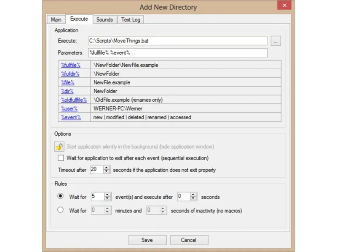The width and height of the screenshot is (337, 252).
Task: Select the wait for events radio button
Action: click(60, 196)
